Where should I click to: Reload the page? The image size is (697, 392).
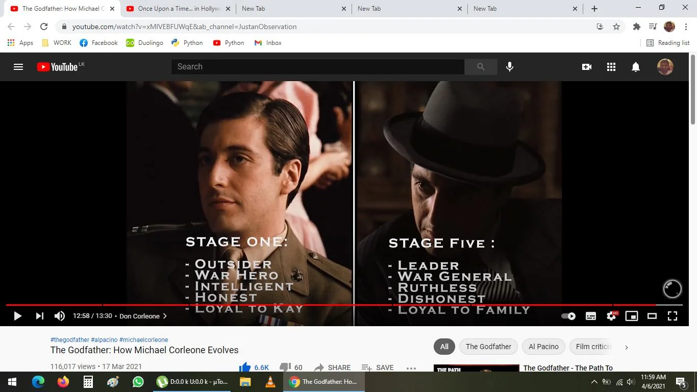click(x=44, y=27)
